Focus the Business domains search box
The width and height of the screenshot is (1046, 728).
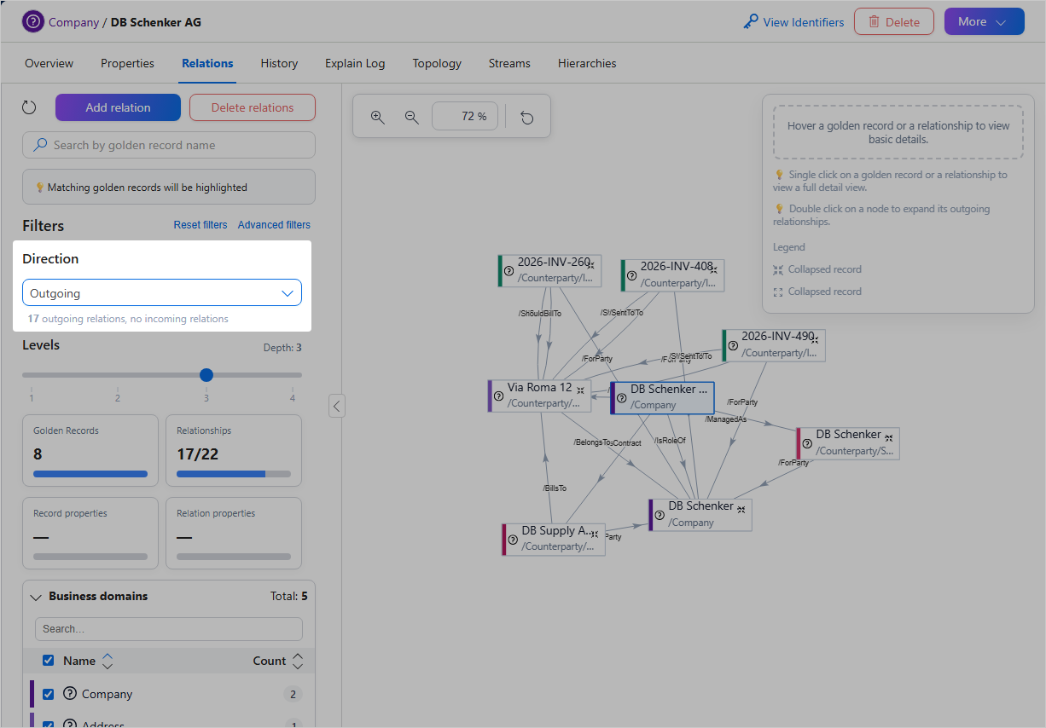tap(169, 629)
